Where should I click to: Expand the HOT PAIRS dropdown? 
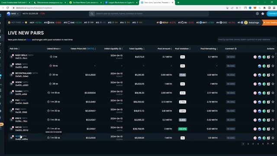coord(16,23)
